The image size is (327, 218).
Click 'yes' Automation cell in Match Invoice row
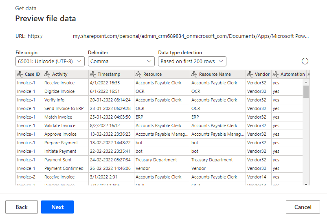click(x=287, y=117)
